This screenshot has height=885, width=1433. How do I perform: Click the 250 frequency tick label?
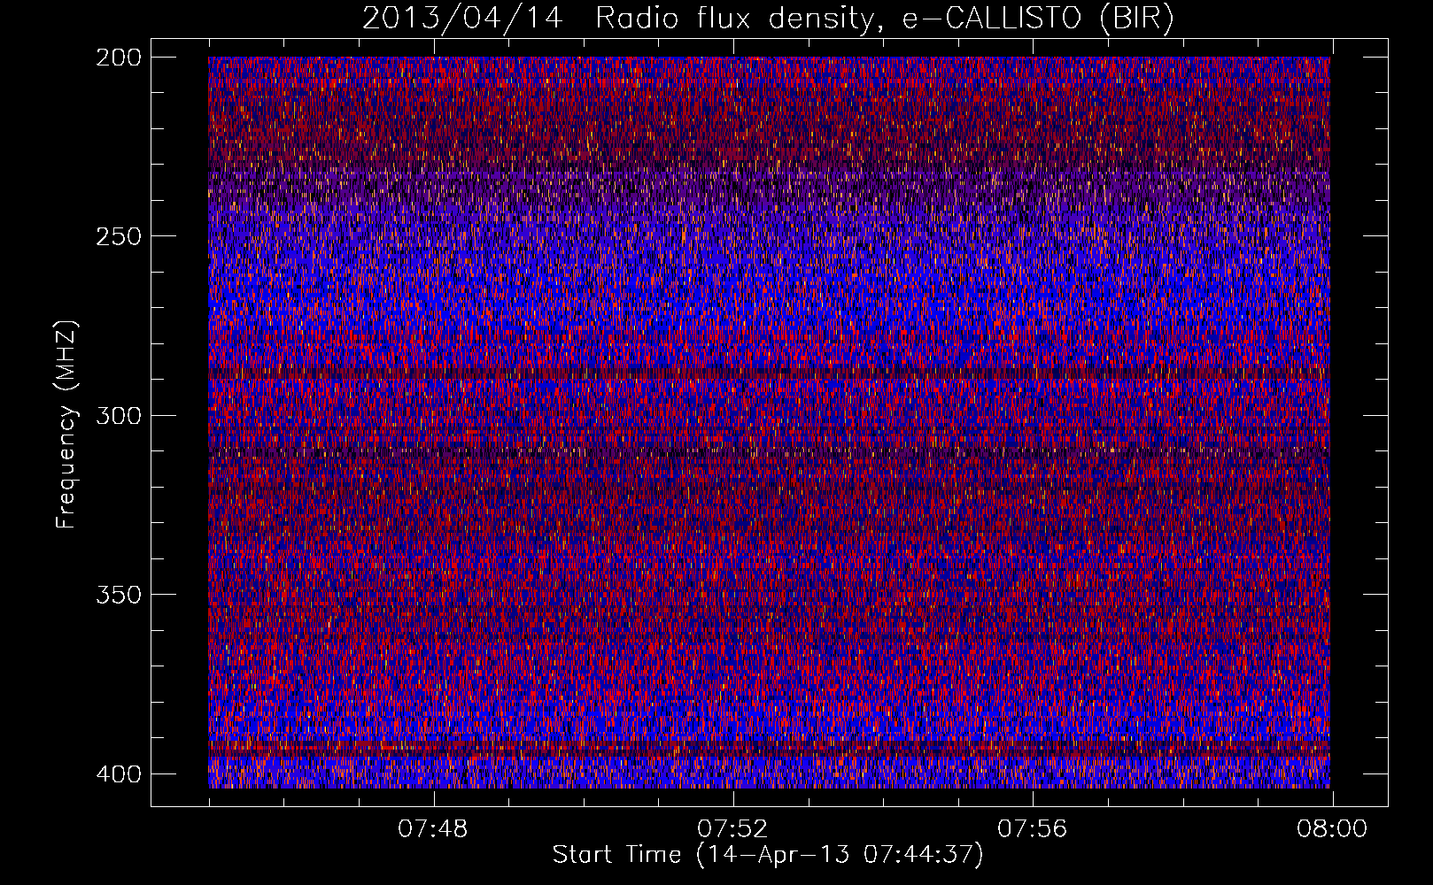(118, 236)
